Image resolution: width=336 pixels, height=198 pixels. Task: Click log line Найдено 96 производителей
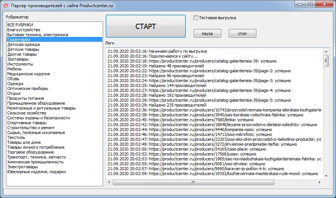(156, 76)
